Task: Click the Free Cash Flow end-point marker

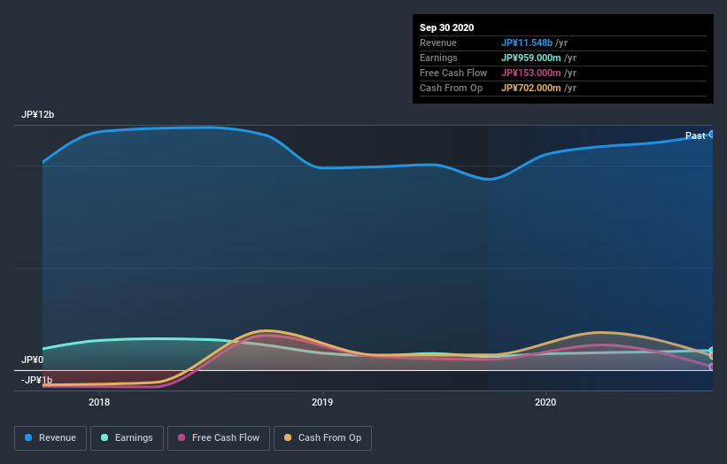Action: [x=712, y=367]
